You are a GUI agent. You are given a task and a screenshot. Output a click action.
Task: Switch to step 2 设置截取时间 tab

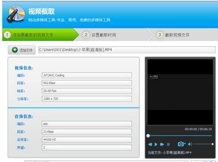(x=114, y=35)
